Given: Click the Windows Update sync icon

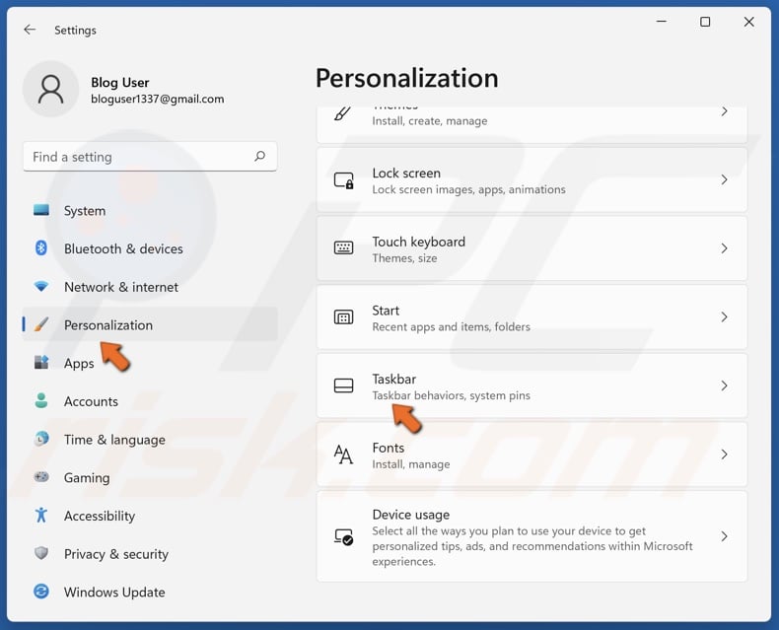Looking at the screenshot, I should 41,592.
